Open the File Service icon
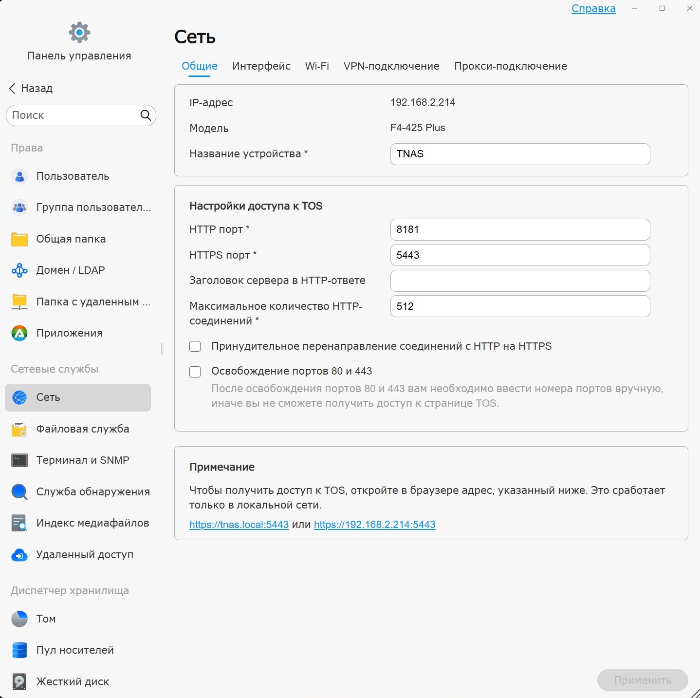This screenshot has height=698, width=700. pyautogui.click(x=19, y=429)
